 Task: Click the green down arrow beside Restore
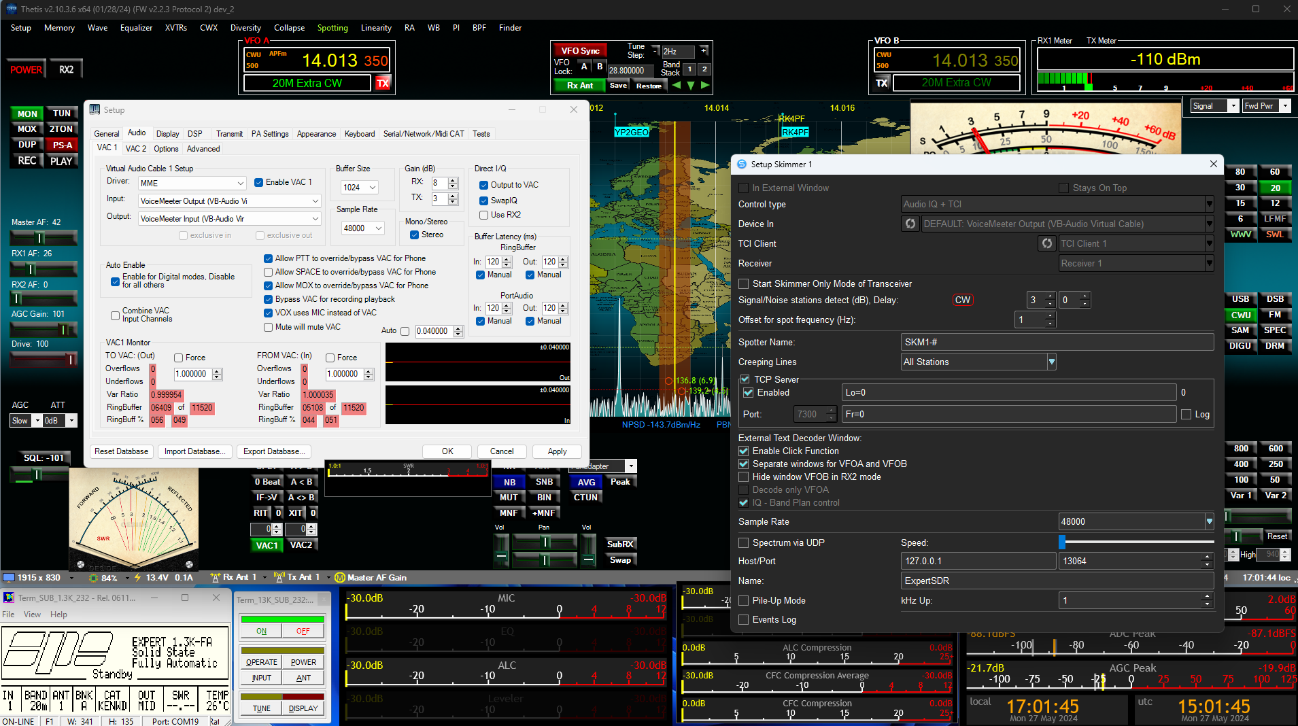pos(691,85)
